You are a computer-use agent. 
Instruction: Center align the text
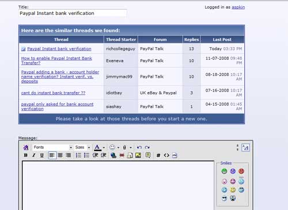click(60, 155)
